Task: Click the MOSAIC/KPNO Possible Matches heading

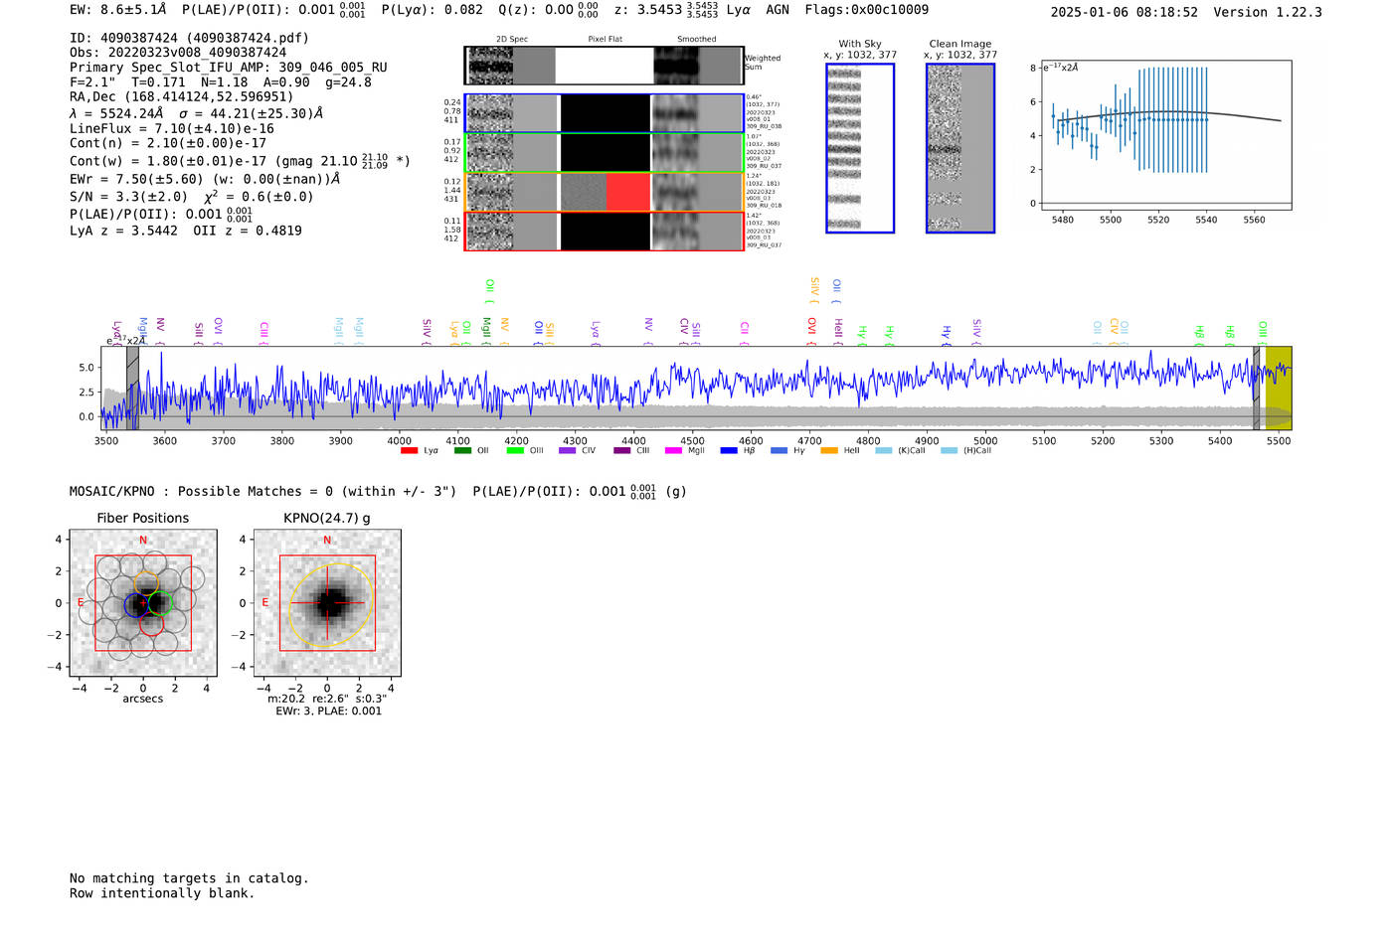Action: tap(263, 492)
